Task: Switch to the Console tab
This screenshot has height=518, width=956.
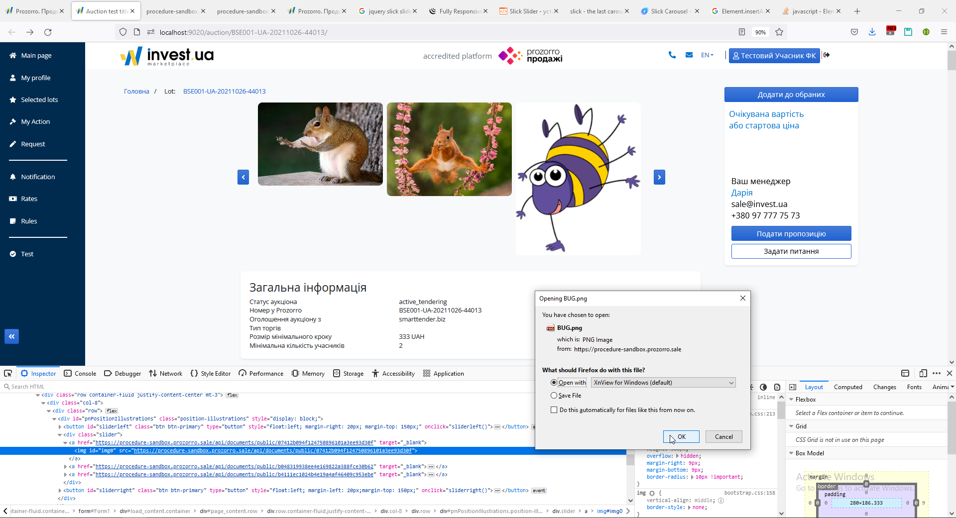Action: (80, 374)
